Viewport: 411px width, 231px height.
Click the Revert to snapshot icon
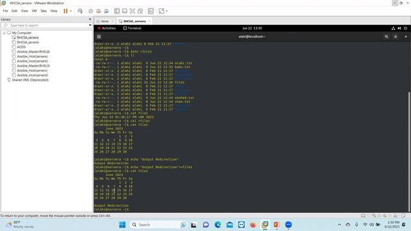98,11
